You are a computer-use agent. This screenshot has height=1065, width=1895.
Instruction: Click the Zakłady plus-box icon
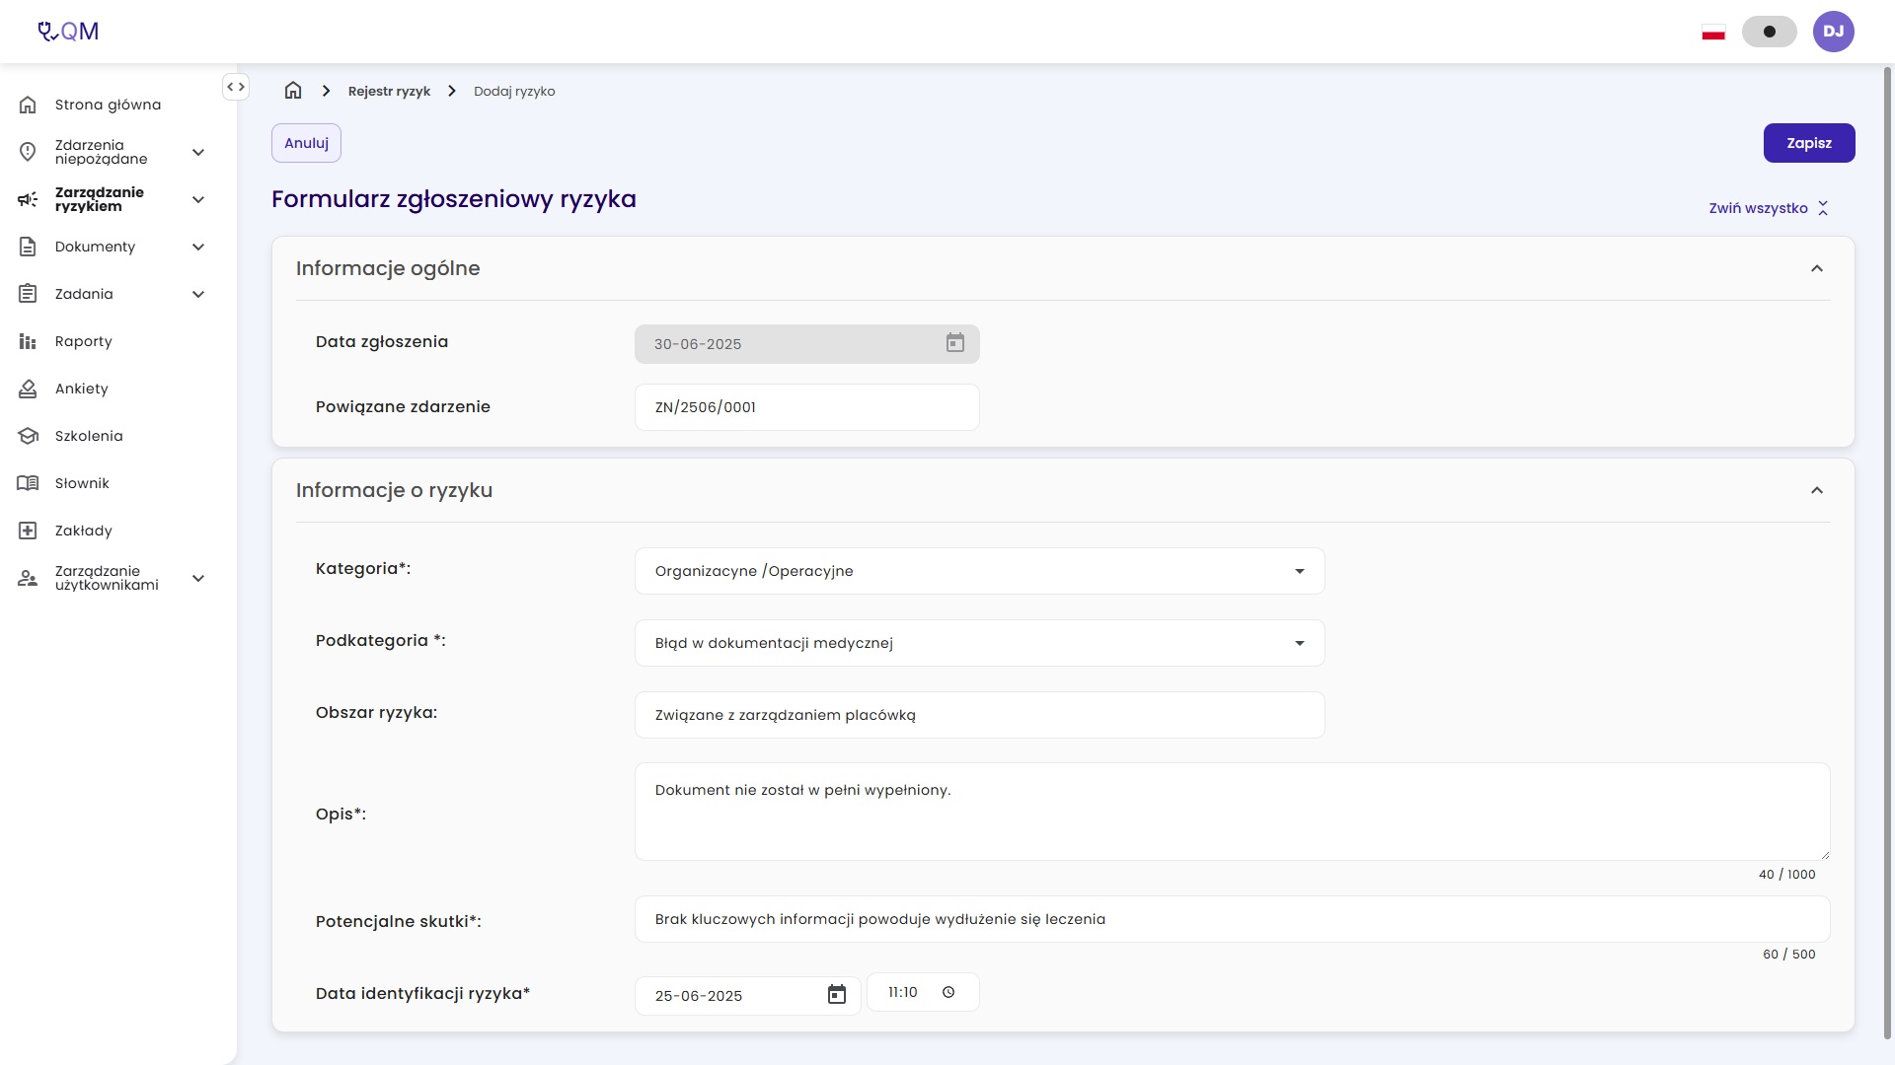pyautogui.click(x=28, y=531)
